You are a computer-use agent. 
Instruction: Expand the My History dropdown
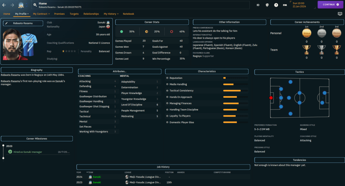111,14
